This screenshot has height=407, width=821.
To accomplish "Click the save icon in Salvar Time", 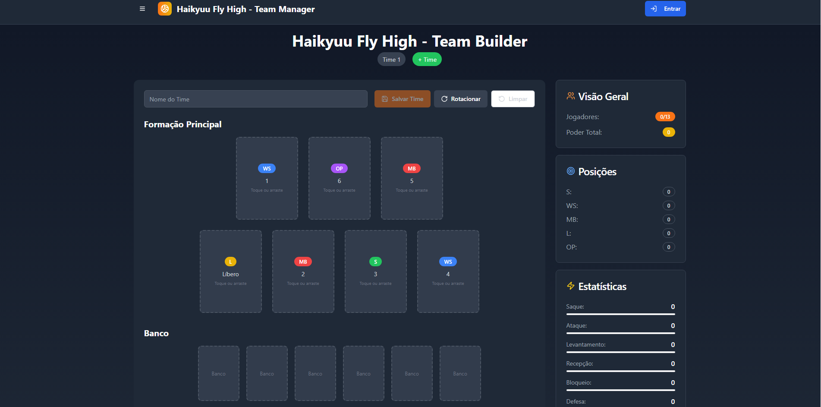I will (385, 99).
